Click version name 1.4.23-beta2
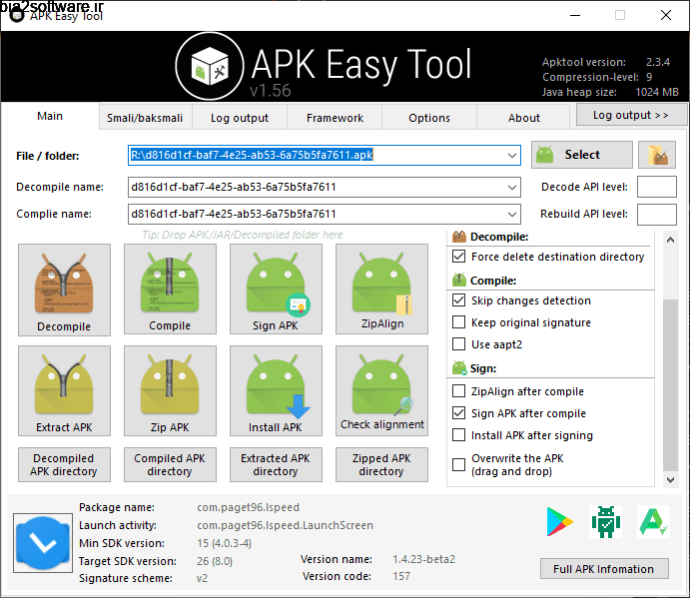 [424, 559]
